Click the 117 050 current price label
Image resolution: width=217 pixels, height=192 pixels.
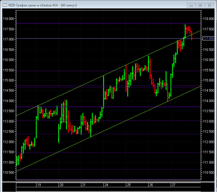pos(208,39)
